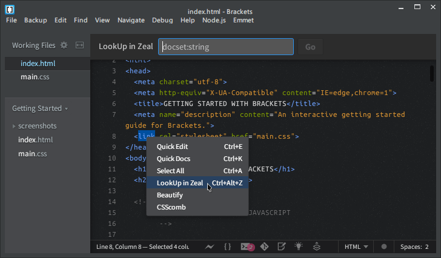
Task: Choose Beautify from context menu
Action: point(197,195)
